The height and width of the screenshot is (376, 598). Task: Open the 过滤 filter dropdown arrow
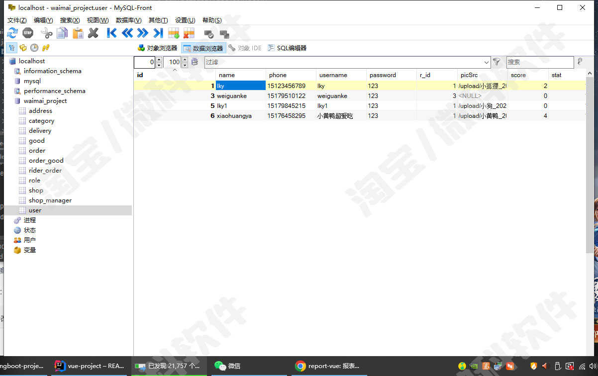[487, 62]
